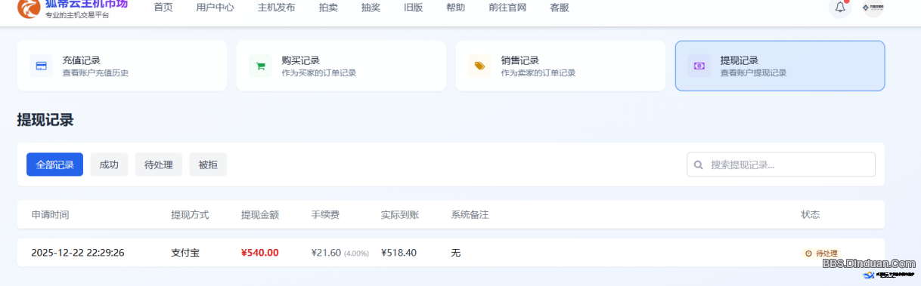Click the 支付宝 withdrawal method cell

point(185,253)
